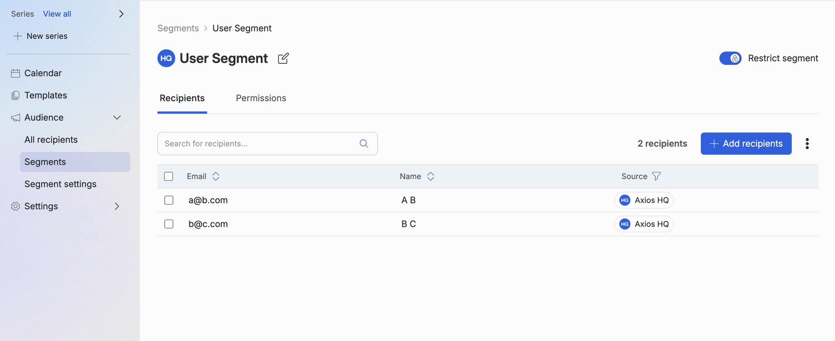
Task: Click the Source filter funnel icon
Action: (656, 176)
